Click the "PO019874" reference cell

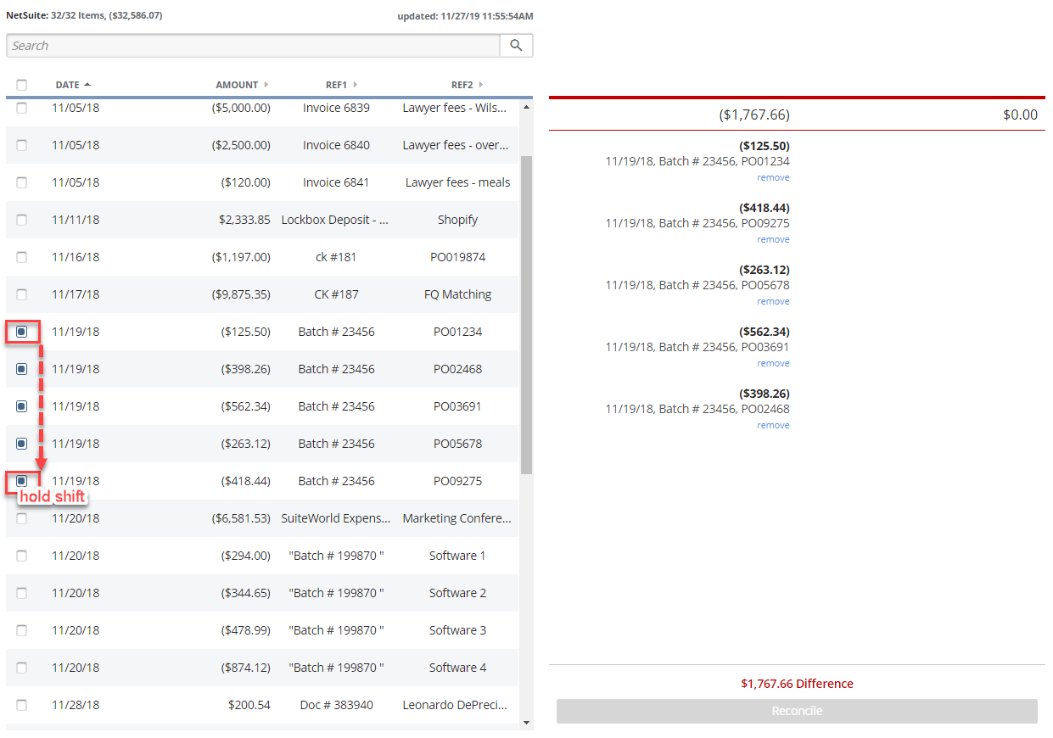click(x=458, y=257)
